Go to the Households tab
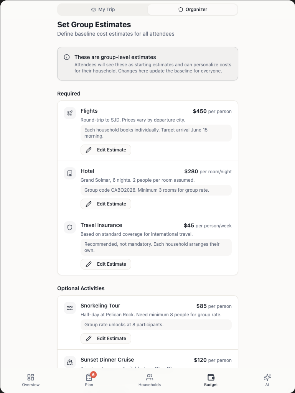The height and width of the screenshot is (393, 295). (x=150, y=380)
